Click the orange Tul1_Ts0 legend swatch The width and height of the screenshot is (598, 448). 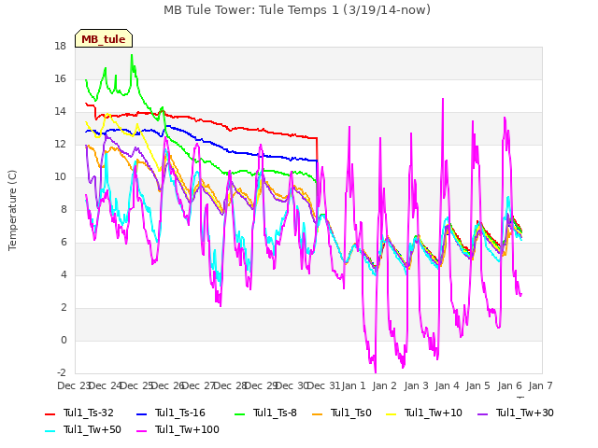coord(317,414)
